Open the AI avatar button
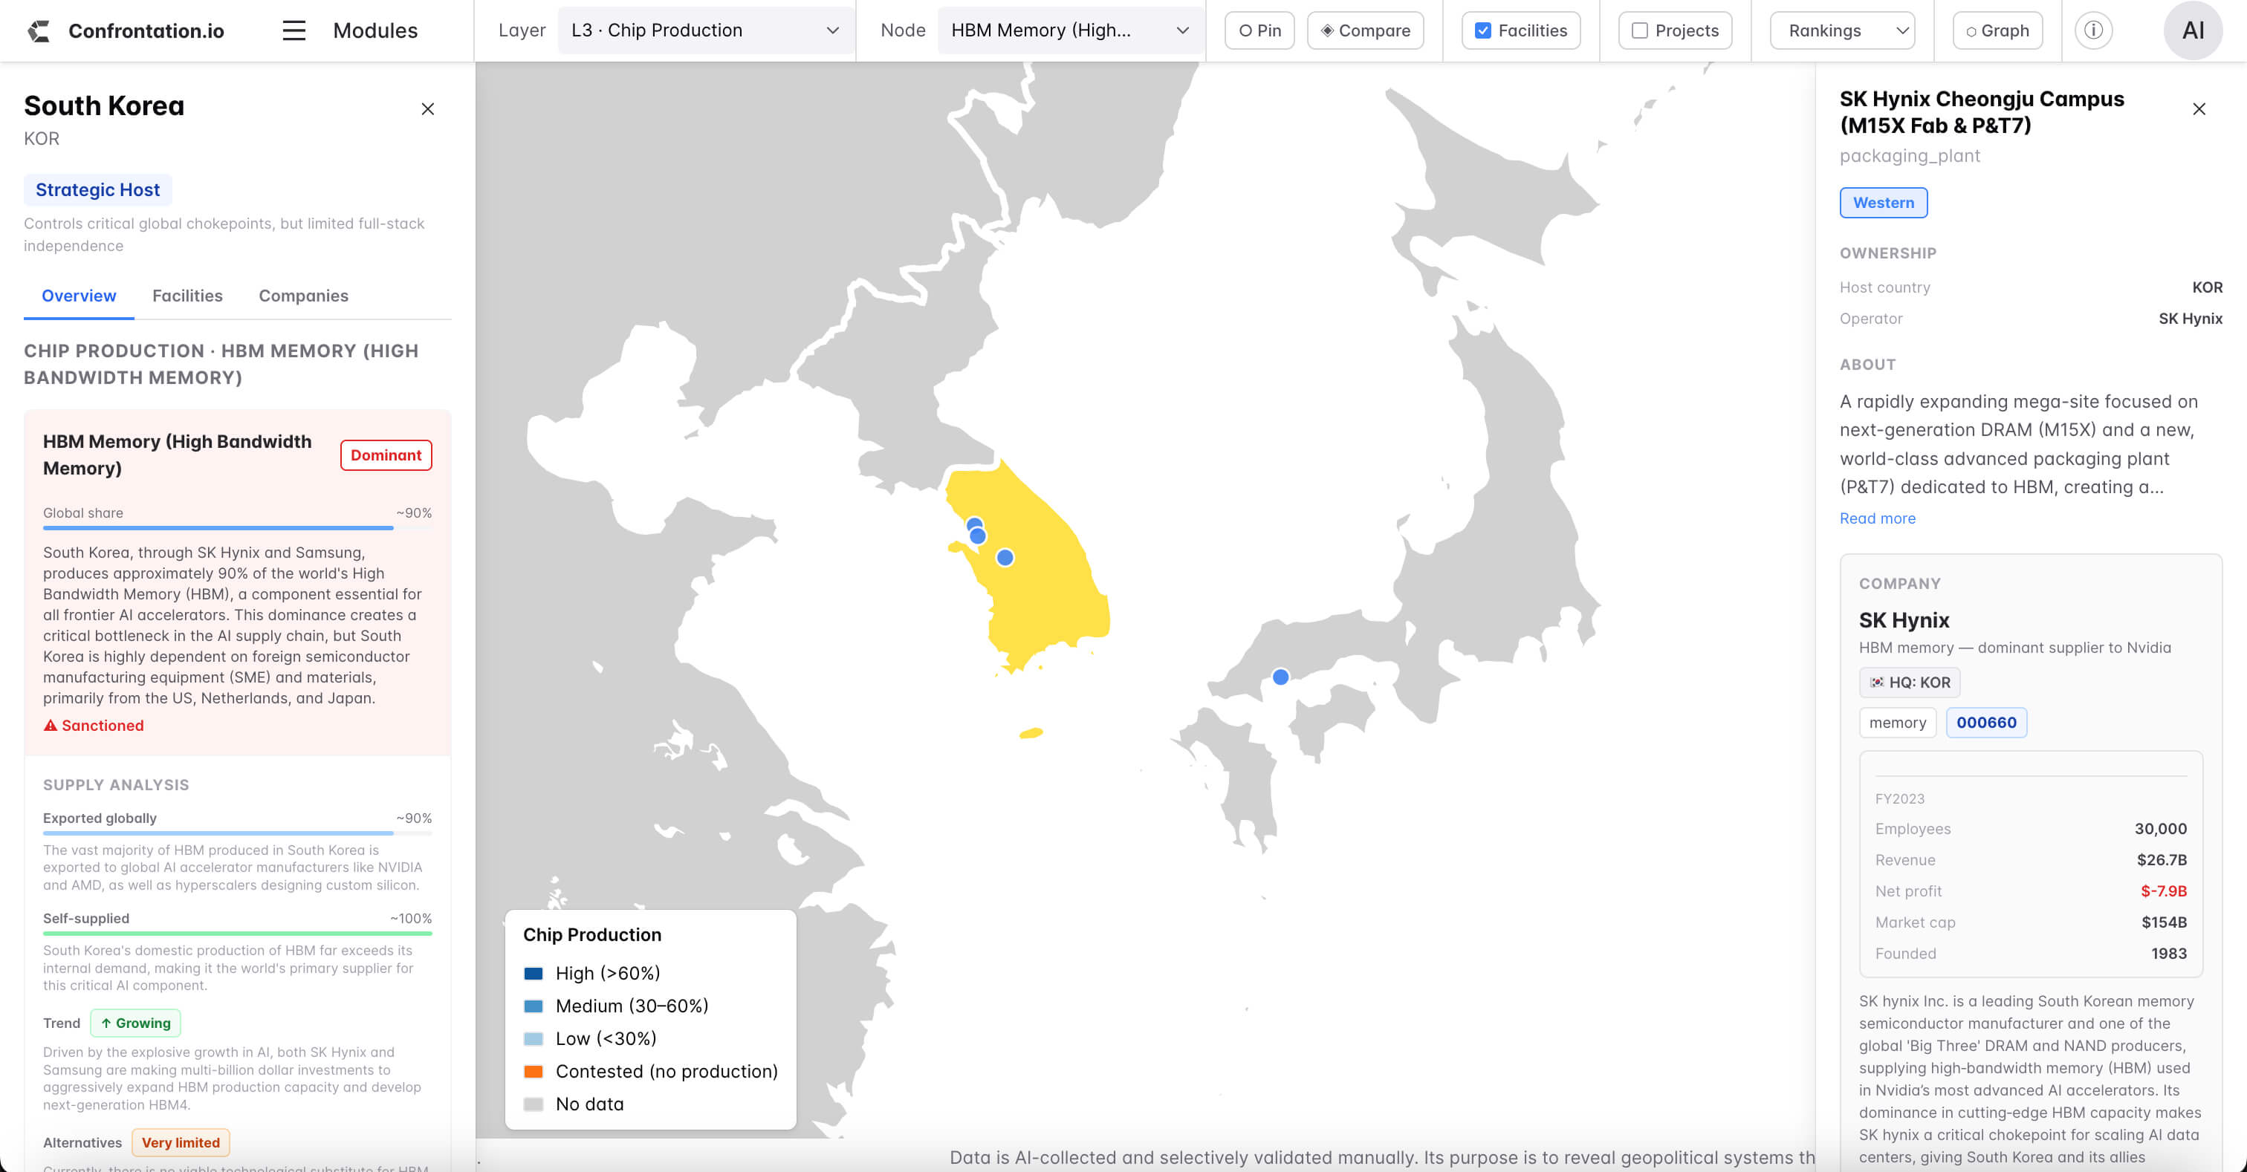The height and width of the screenshot is (1172, 2247). pos(2192,30)
